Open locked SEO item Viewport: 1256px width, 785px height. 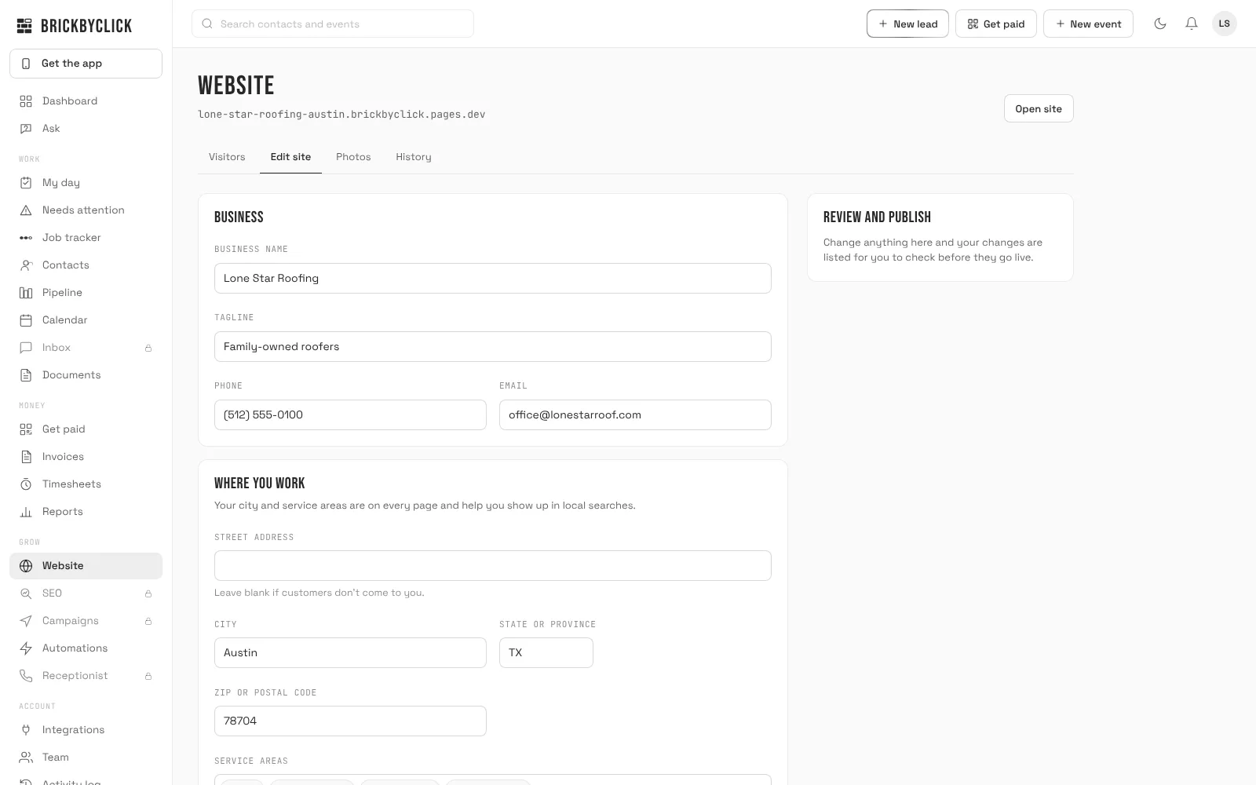click(86, 593)
